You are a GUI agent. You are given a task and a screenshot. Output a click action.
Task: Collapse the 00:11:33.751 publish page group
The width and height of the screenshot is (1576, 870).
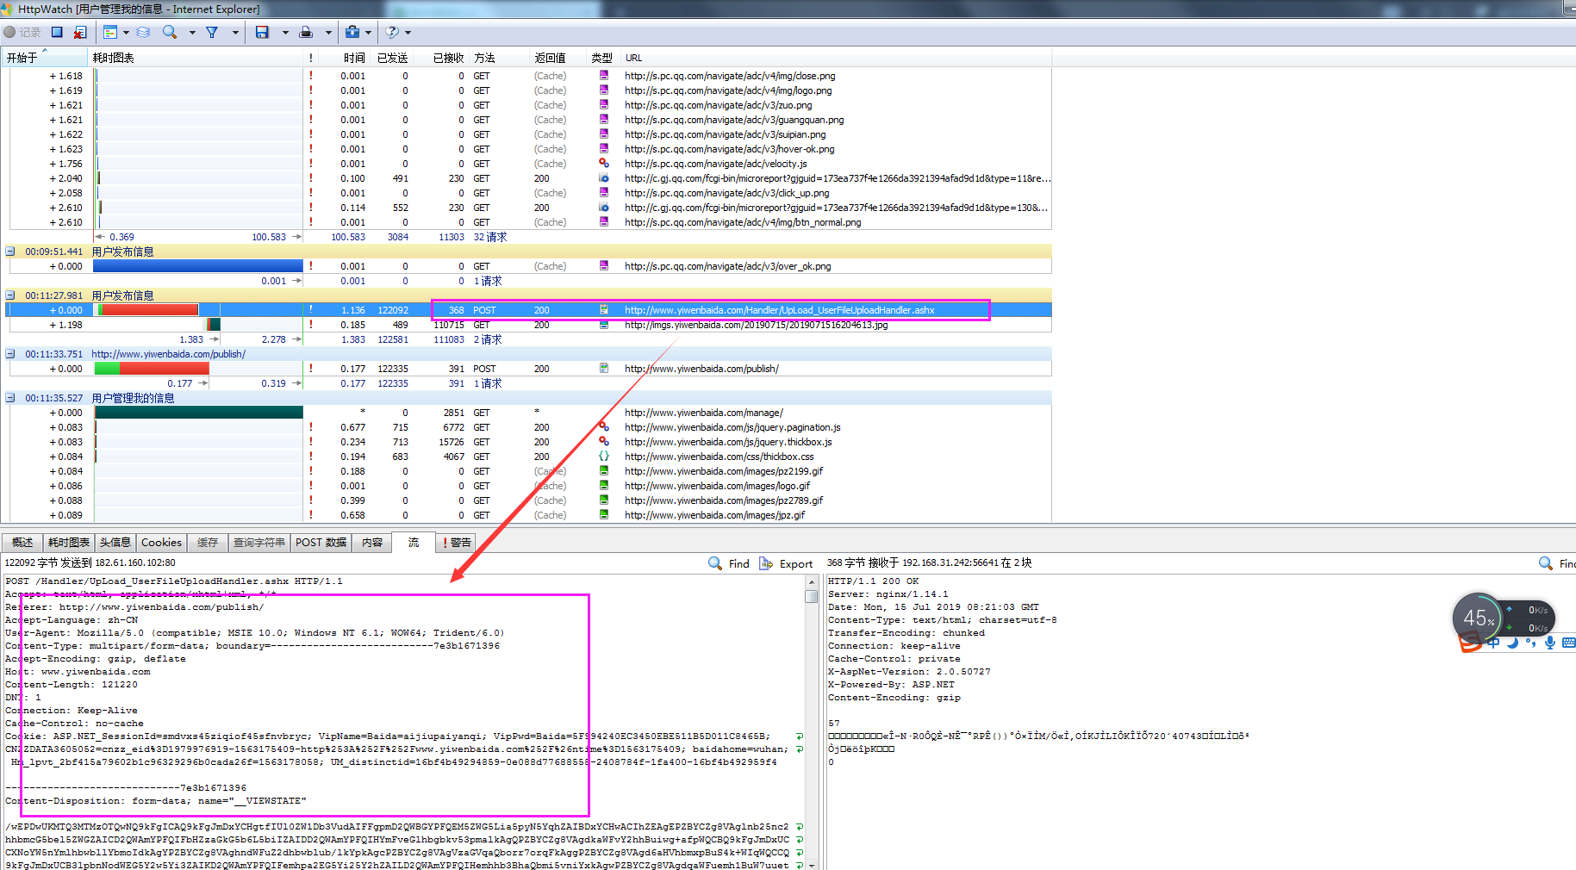click(10, 354)
